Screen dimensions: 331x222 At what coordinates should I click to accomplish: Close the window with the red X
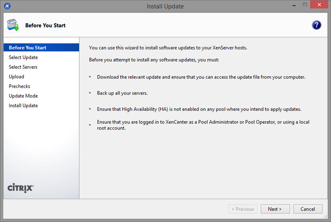319,4
